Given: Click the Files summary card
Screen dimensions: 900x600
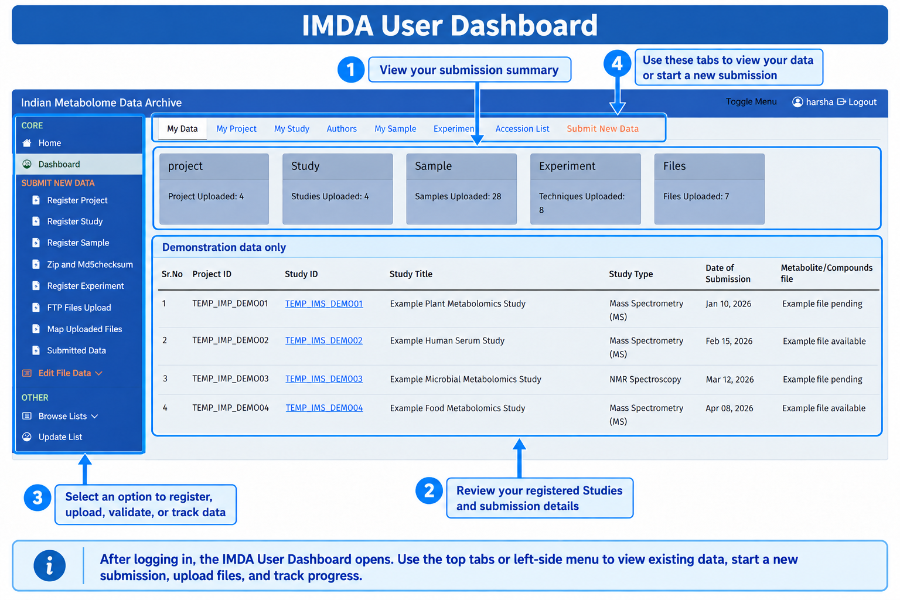Looking at the screenshot, I should [710, 189].
